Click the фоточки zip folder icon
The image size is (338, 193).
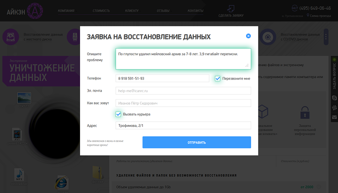(97, 173)
